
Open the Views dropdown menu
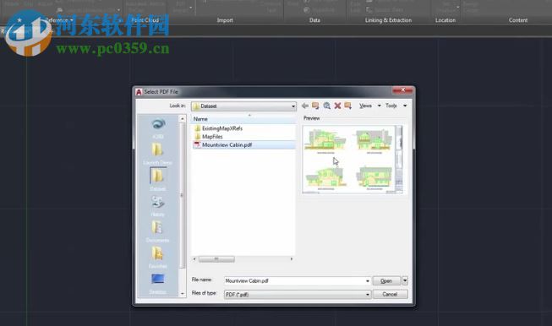click(x=369, y=106)
